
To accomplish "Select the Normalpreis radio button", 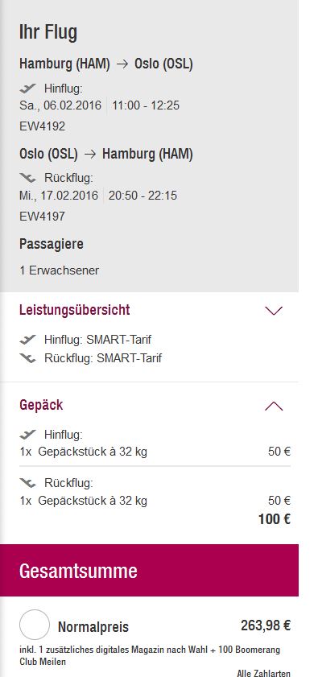I will 35,625.
